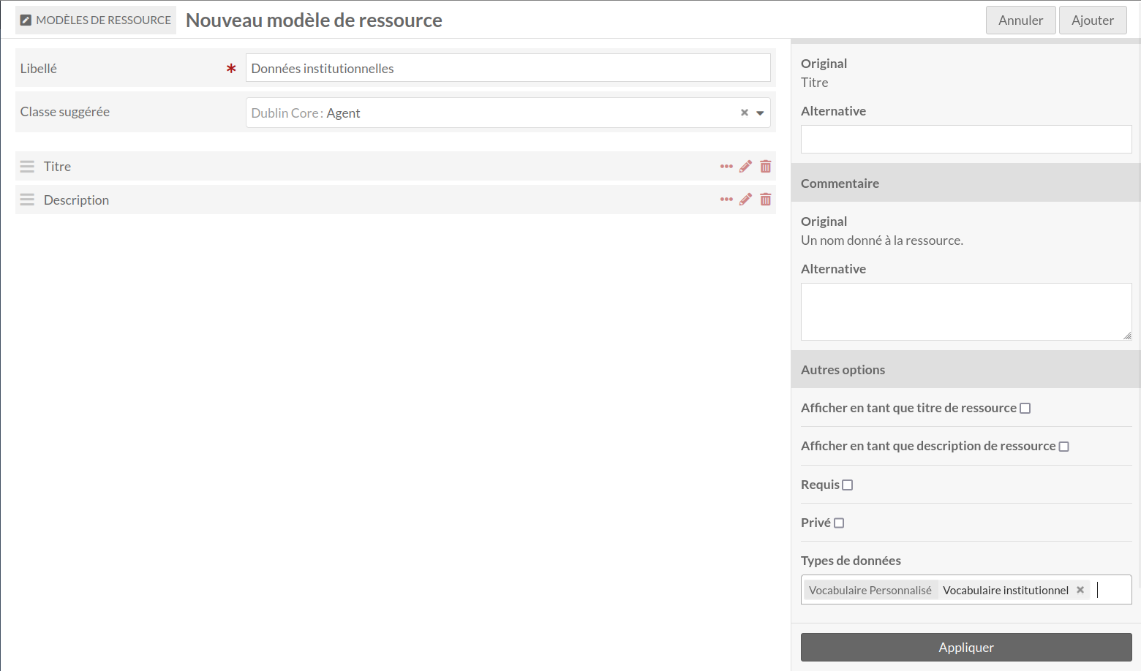The width and height of the screenshot is (1141, 671).
Task: Focus the comment Alternative textarea
Action: (966, 311)
